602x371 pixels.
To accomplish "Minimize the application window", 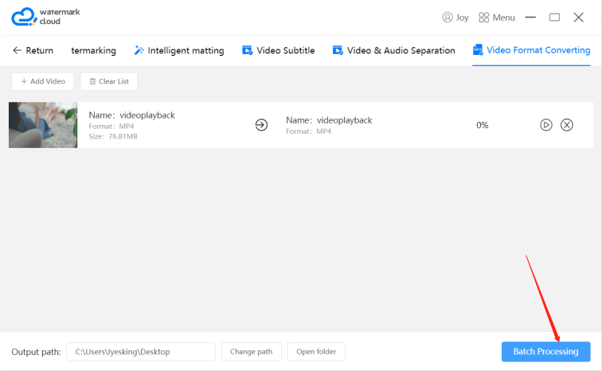I will point(530,18).
